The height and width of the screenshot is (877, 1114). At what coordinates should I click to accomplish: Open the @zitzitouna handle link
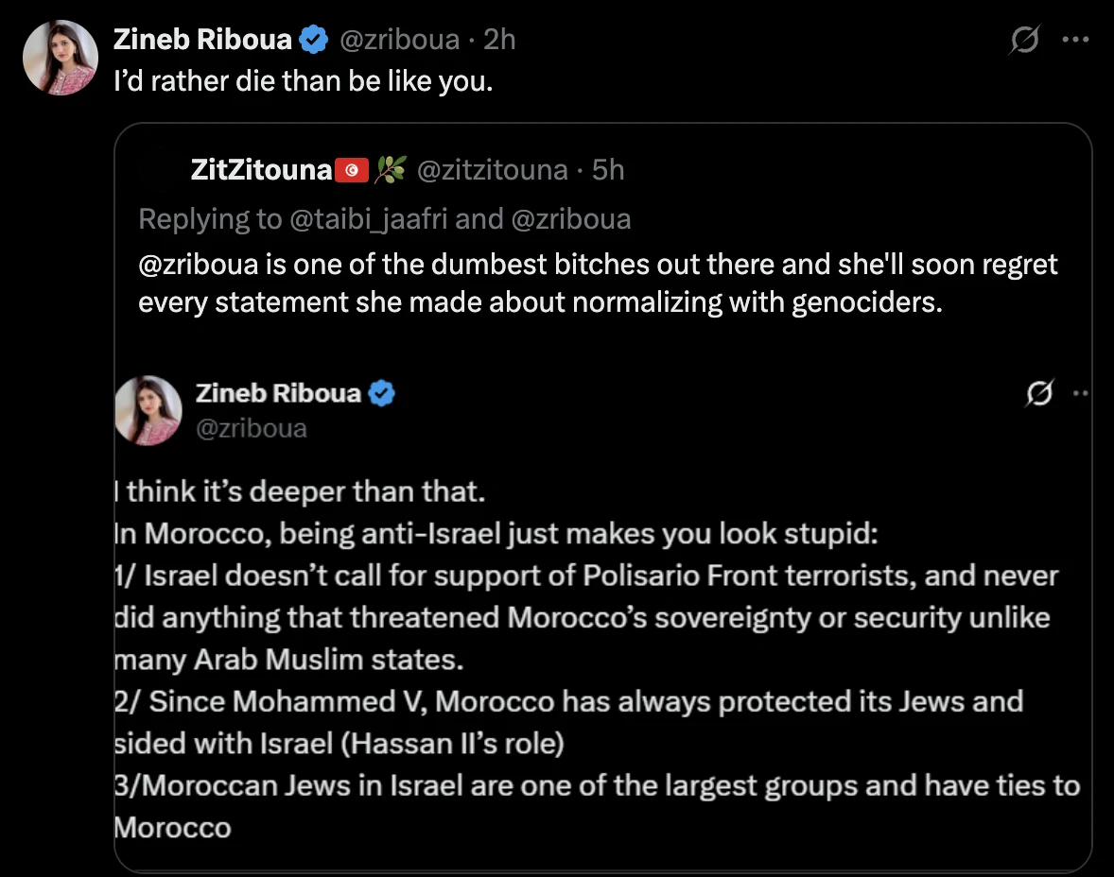click(x=492, y=170)
